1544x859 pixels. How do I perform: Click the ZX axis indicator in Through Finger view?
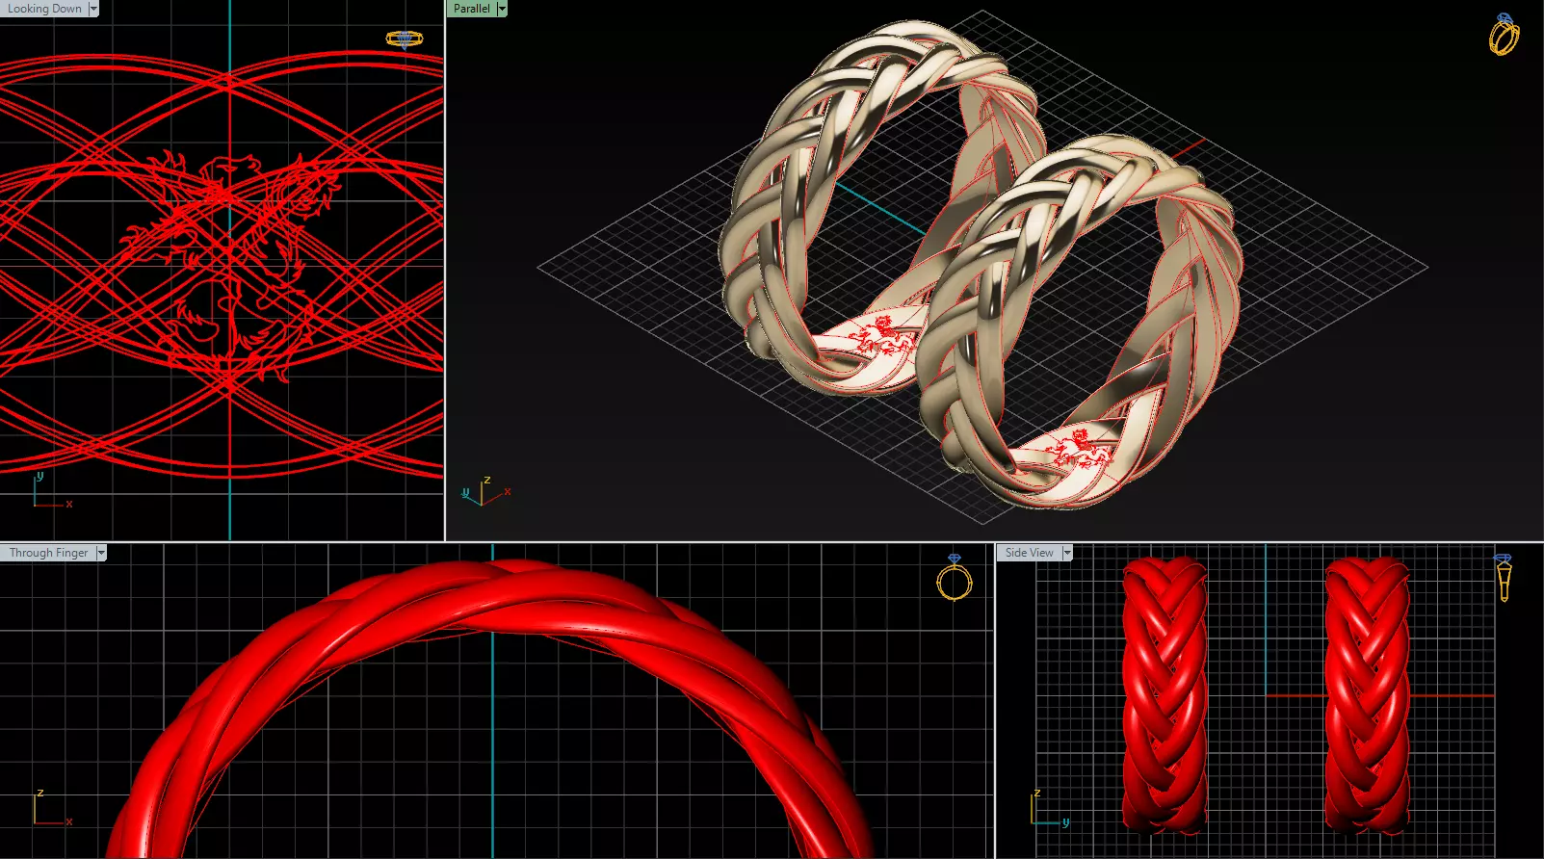(x=51, y=808)
